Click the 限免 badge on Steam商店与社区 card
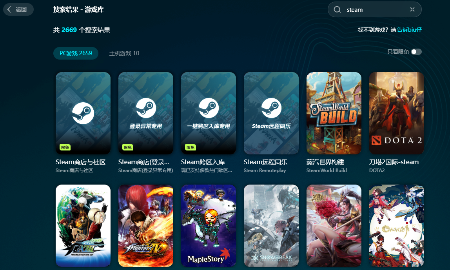The image size is (450, 270). 65,147
